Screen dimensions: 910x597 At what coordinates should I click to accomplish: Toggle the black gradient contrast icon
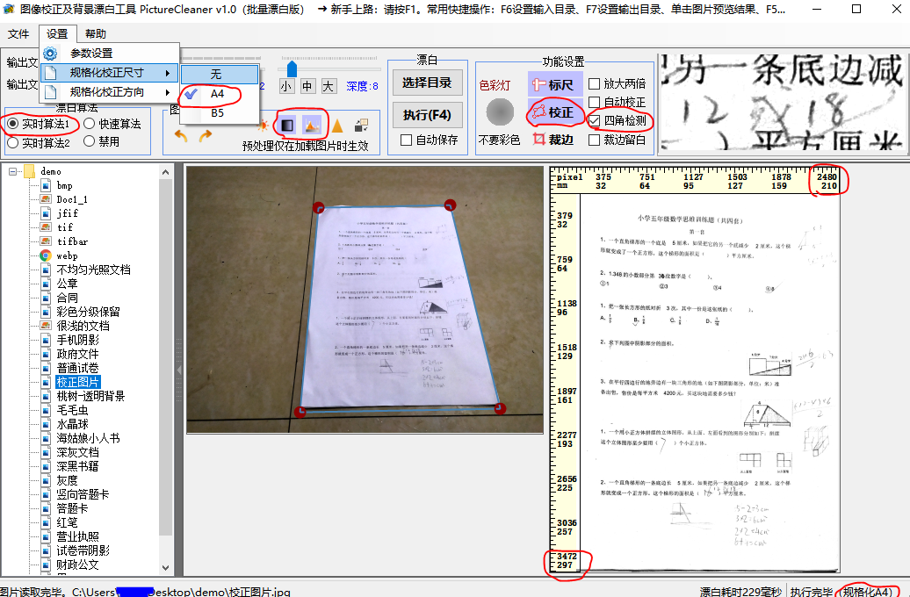pos(287,126)
